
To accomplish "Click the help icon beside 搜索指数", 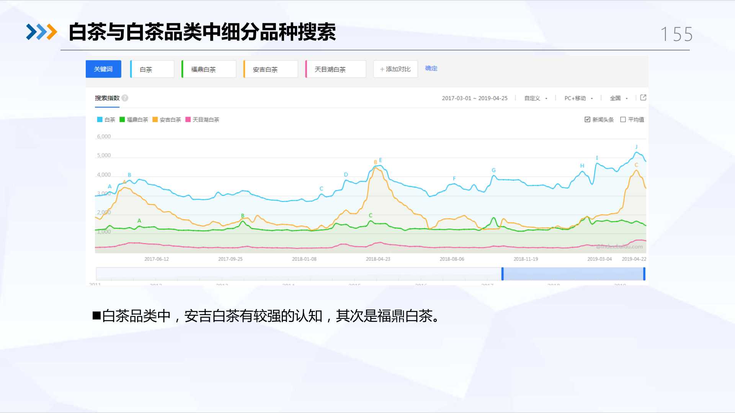I will [x=125, y=98].
